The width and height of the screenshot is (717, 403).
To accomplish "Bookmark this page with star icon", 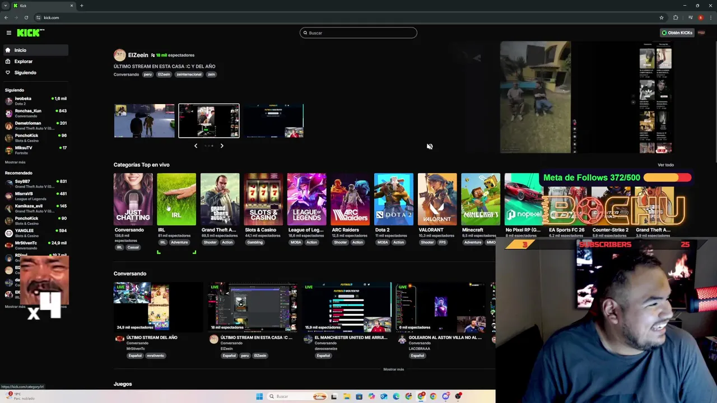I will pyautogui.click(x=662, y=17).
